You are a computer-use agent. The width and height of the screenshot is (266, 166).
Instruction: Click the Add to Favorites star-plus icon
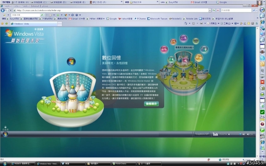[7, 24]
